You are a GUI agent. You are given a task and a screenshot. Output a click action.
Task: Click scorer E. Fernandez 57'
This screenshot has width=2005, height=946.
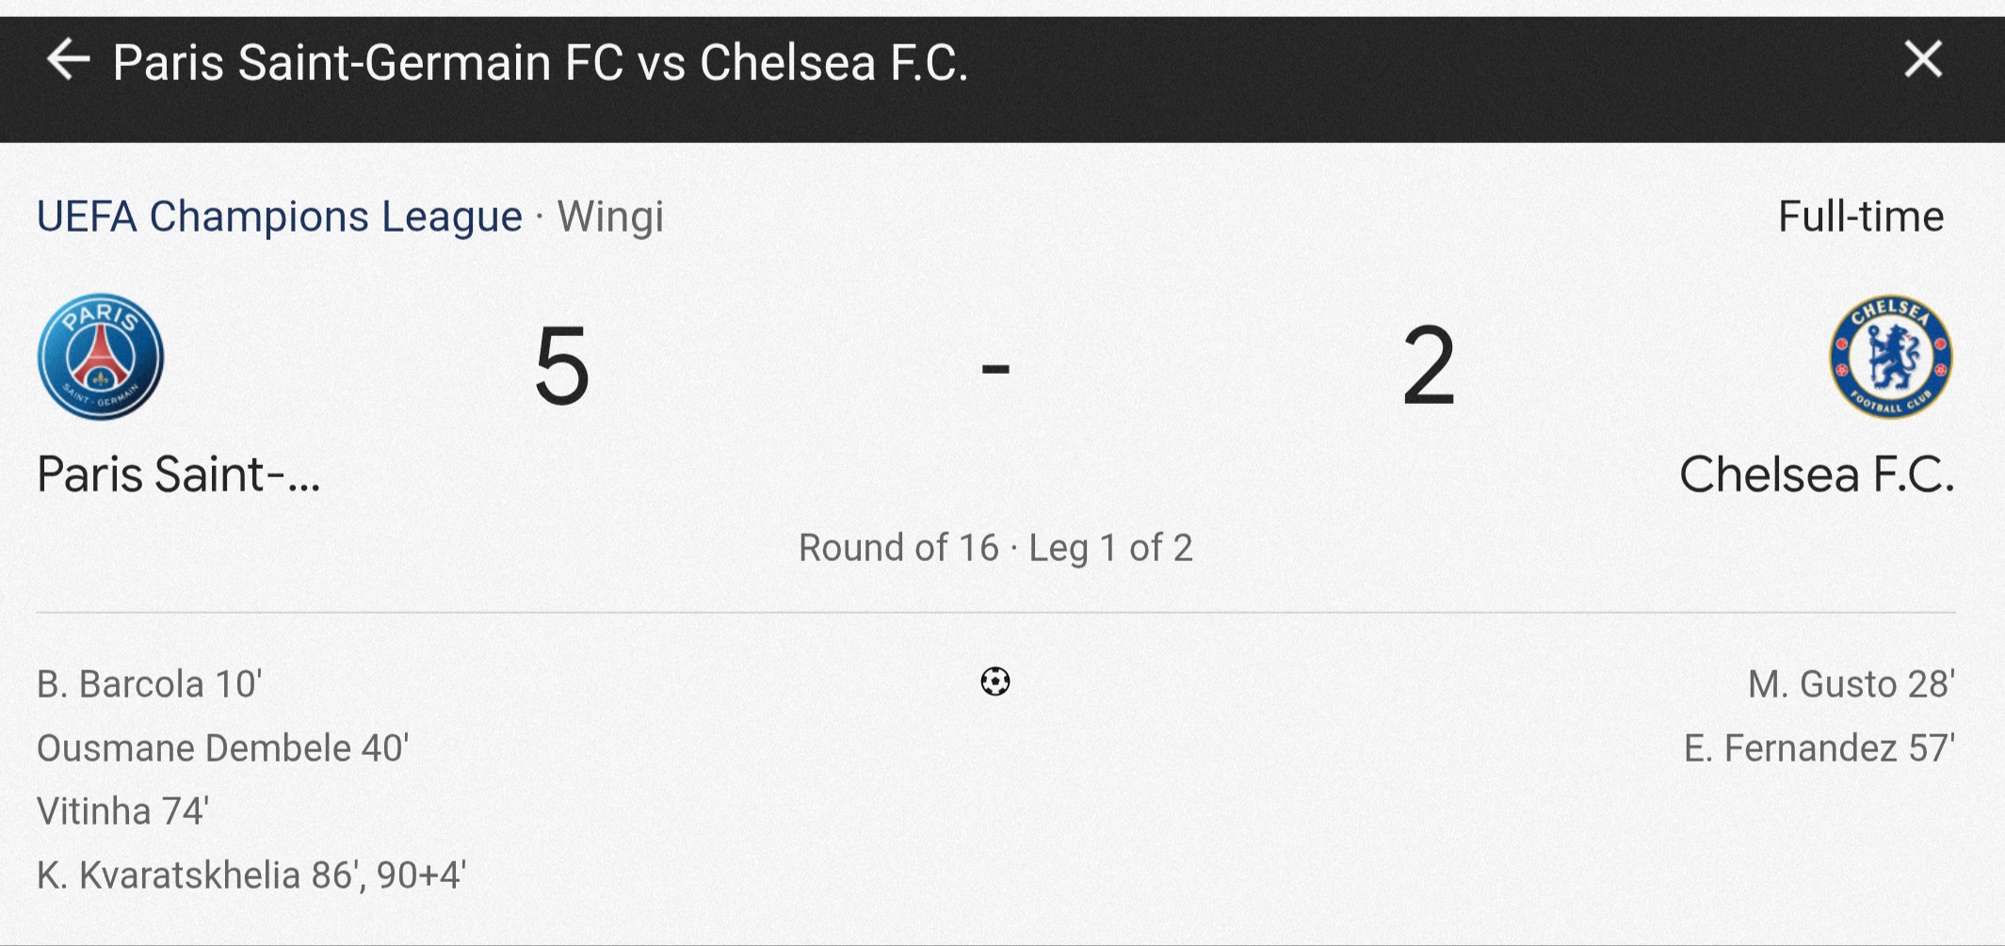pos(1819,748)
